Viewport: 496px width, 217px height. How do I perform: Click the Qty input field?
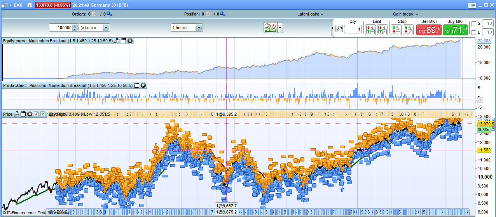(353, 29)
